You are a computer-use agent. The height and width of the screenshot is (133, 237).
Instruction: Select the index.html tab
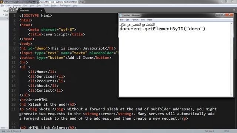point(24,11)
